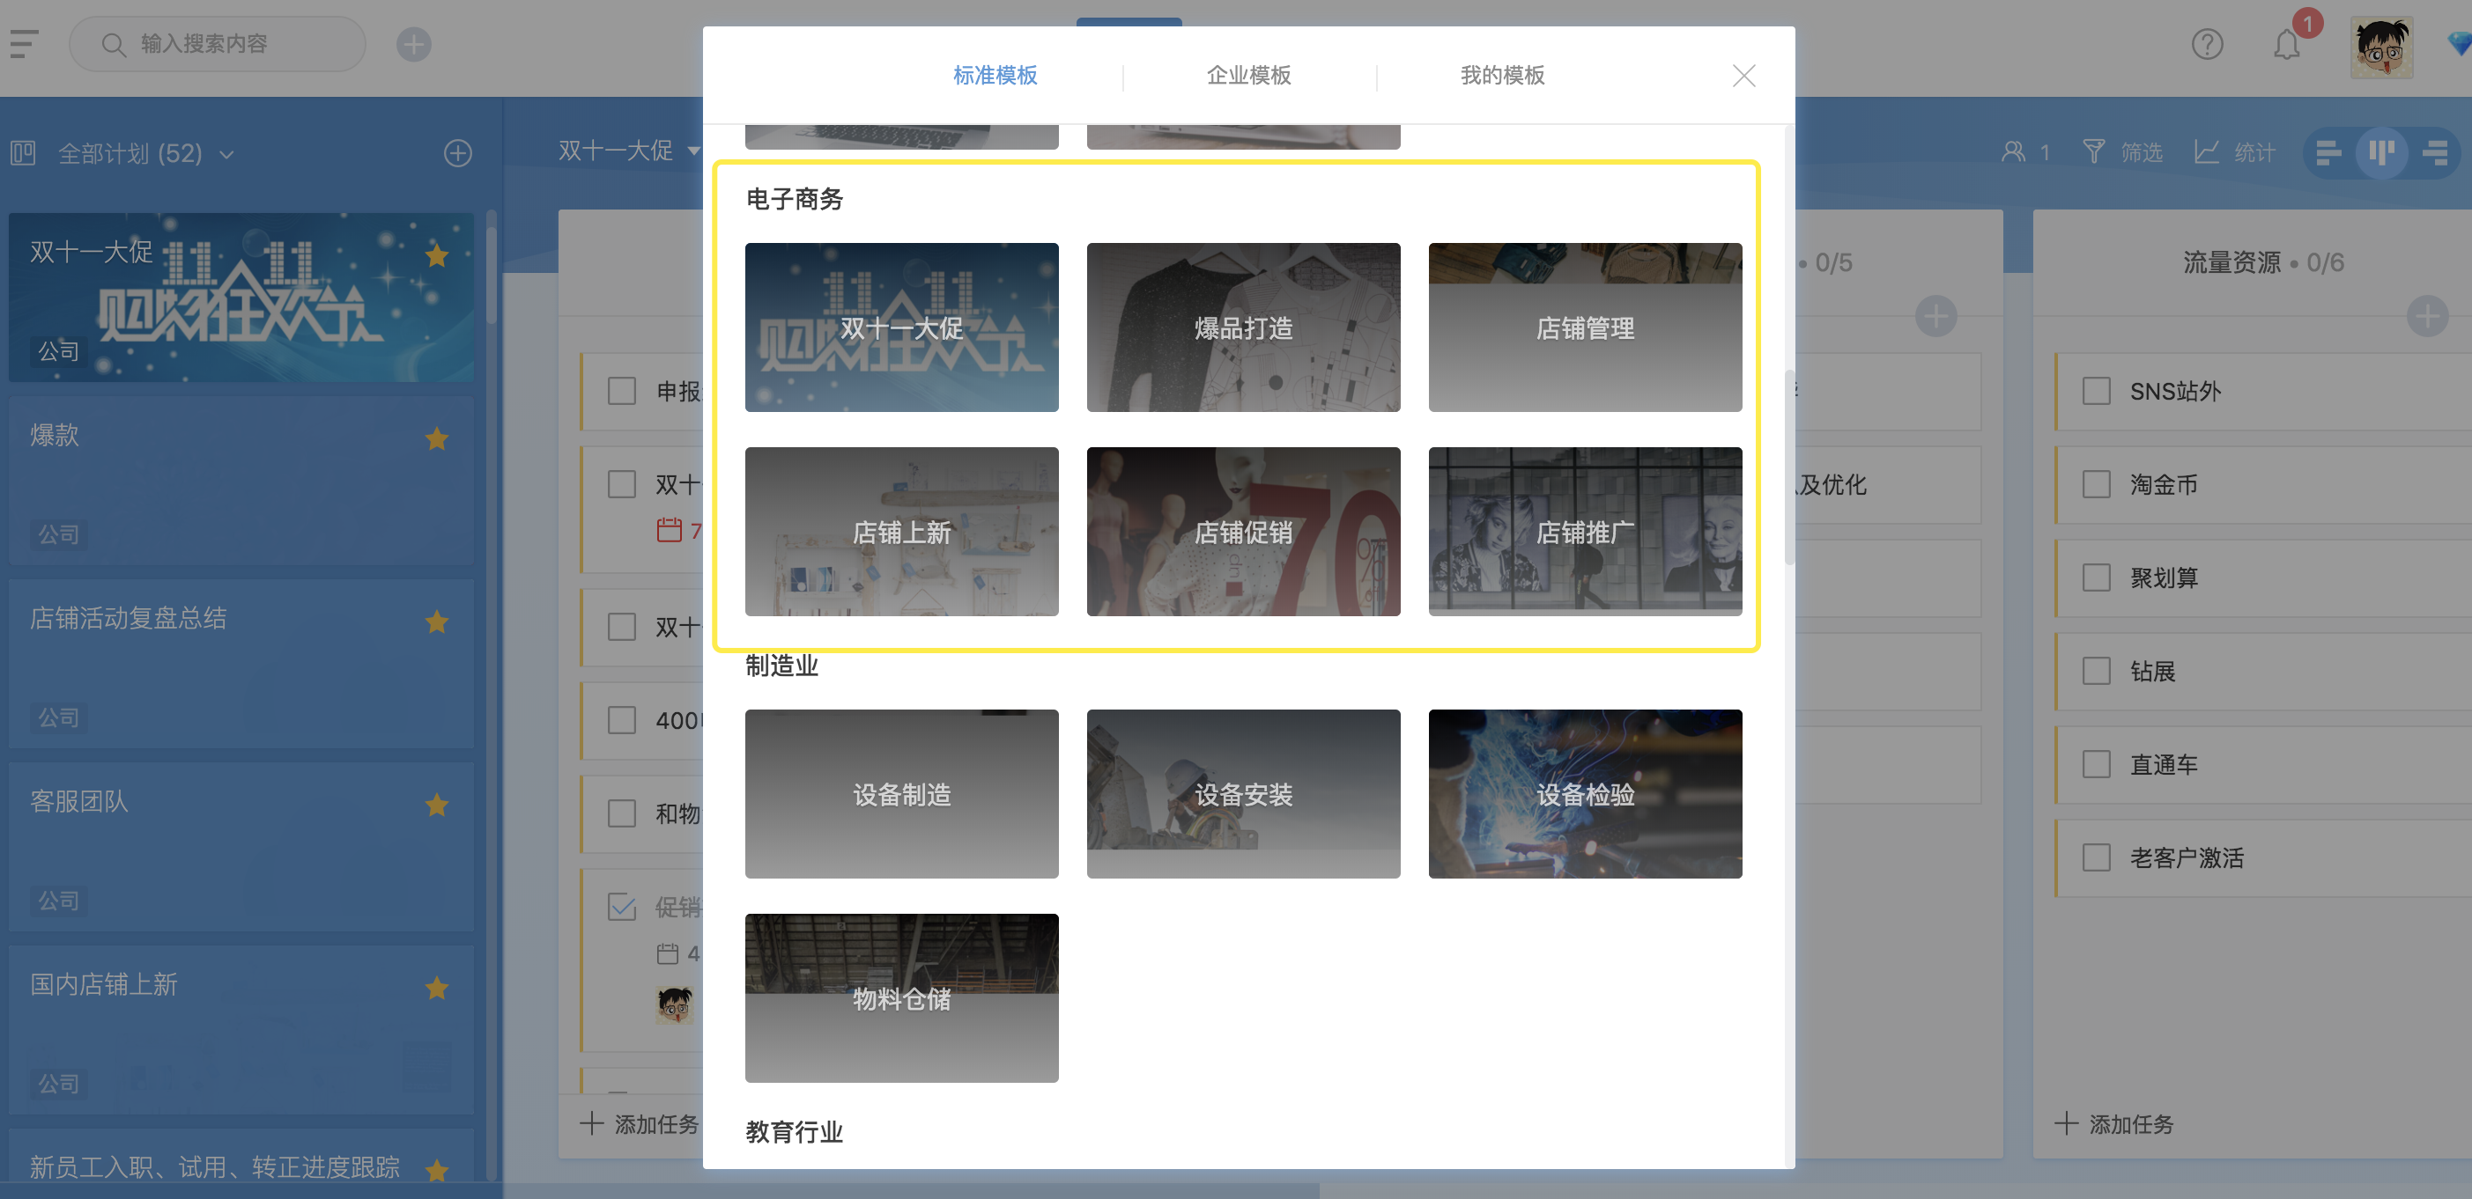Toggle star on 双十一大促 plan card
This screenshot has width=2472, height=1199.
(437, 255)
